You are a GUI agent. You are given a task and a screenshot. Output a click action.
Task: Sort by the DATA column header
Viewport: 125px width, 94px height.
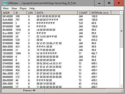point(56,13)
